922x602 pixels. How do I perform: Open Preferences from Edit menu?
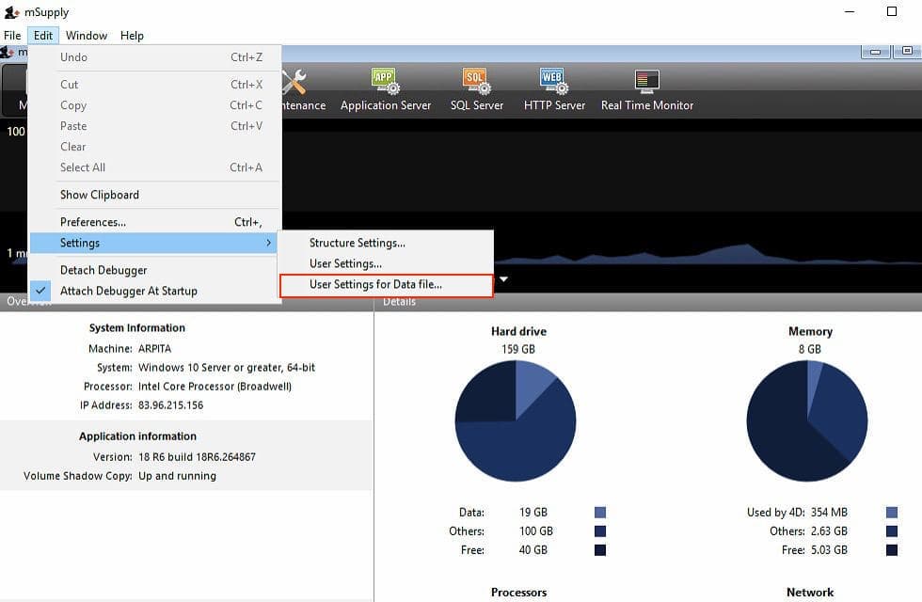coord(93,222)
